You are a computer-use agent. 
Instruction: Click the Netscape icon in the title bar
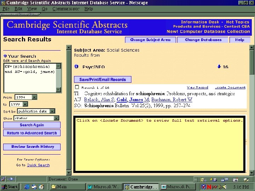click(3, 2)
